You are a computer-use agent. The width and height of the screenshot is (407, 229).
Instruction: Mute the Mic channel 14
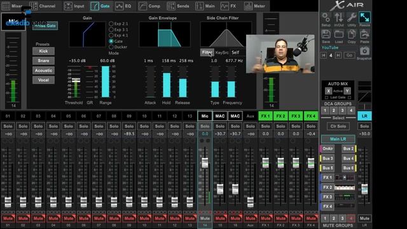[205, 218]
